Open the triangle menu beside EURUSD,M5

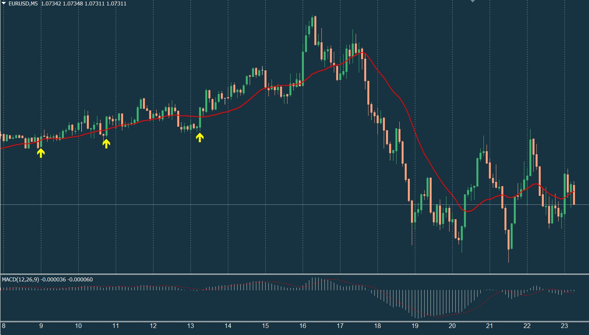[4, 3]
